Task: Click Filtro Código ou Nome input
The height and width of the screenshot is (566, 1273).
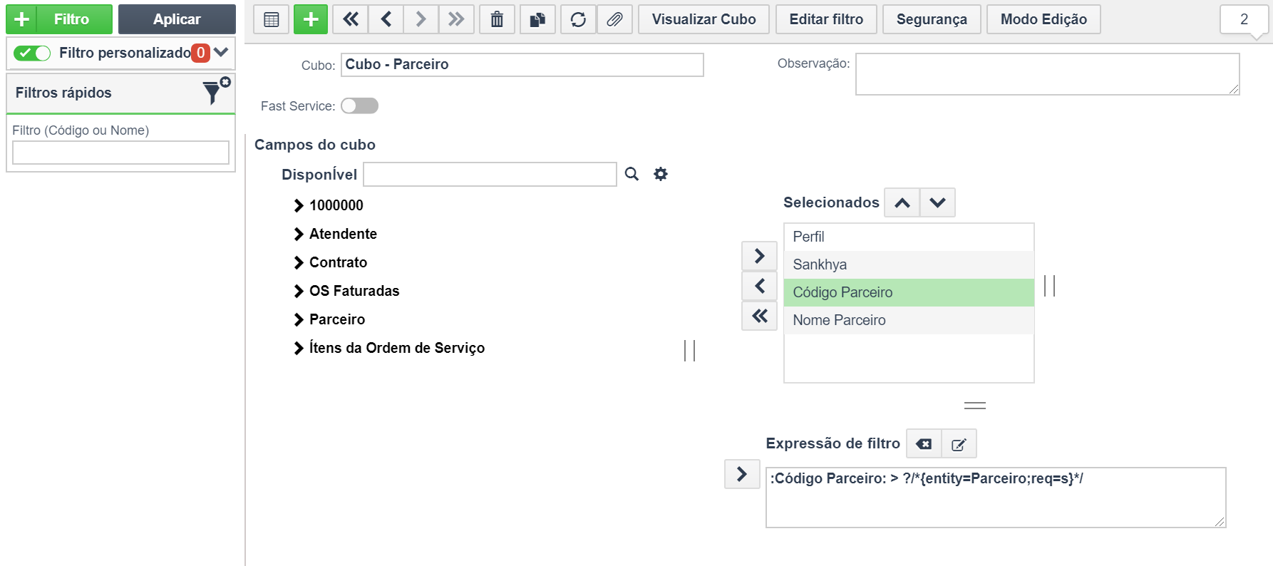Action: click(x=120, y=153)
